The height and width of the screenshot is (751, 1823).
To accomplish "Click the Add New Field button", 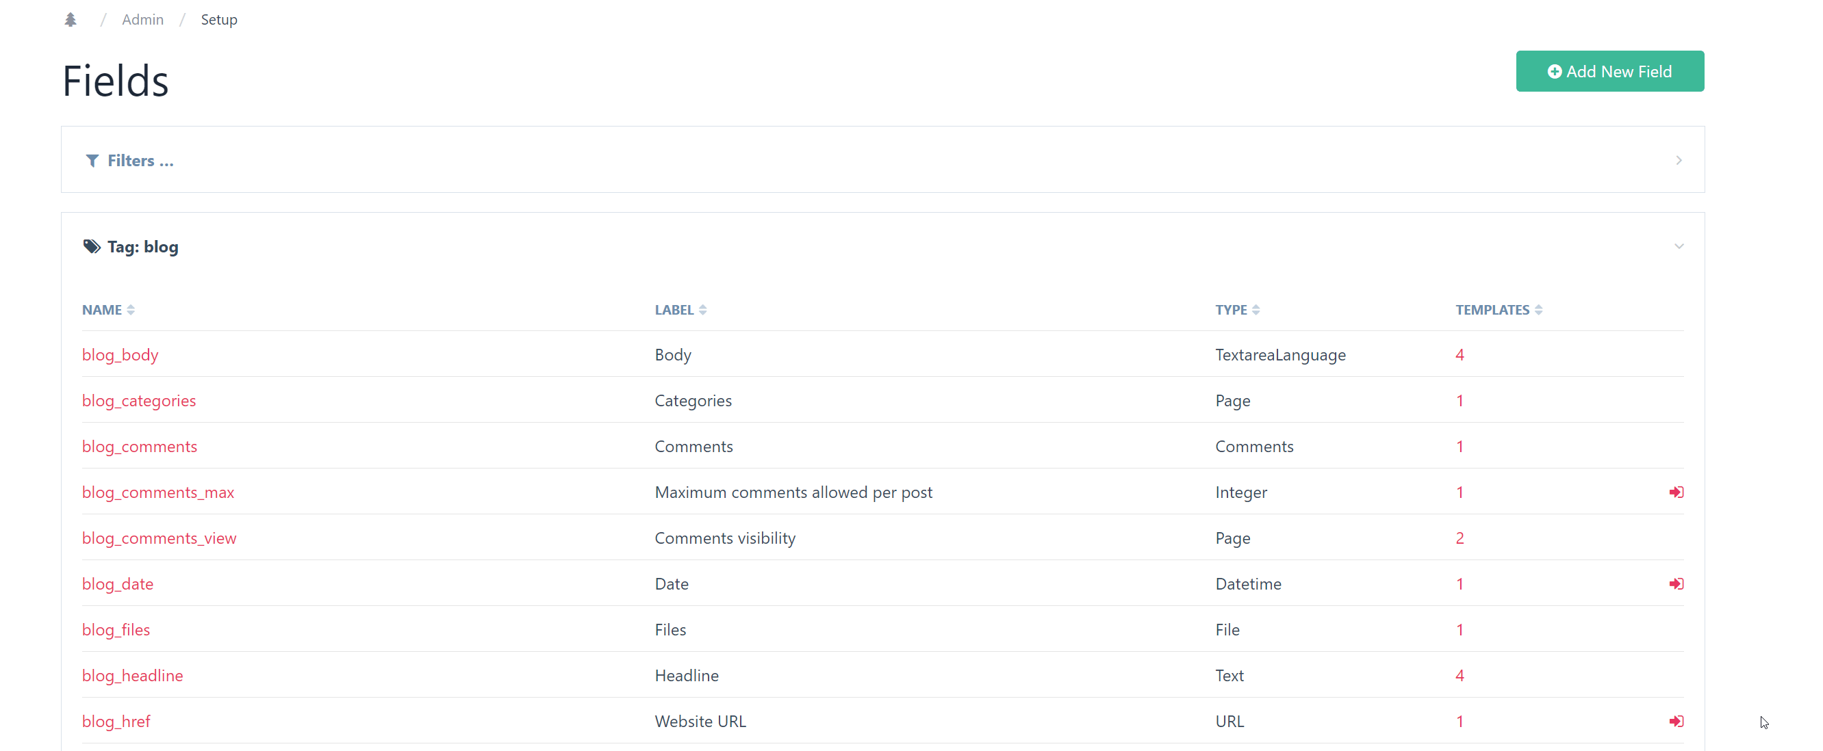I will pos(1610,70).
